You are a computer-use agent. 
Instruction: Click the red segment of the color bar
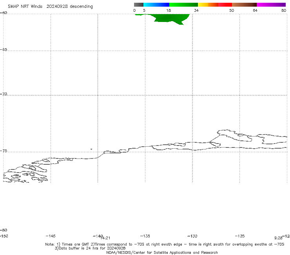point(225,5)
